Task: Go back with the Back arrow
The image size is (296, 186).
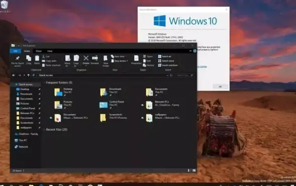Action: click(x=14, y=75)
